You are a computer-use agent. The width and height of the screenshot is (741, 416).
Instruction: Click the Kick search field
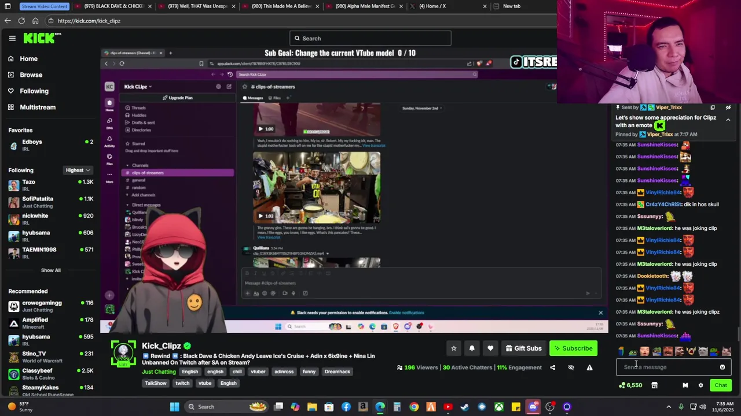[370, 38]
